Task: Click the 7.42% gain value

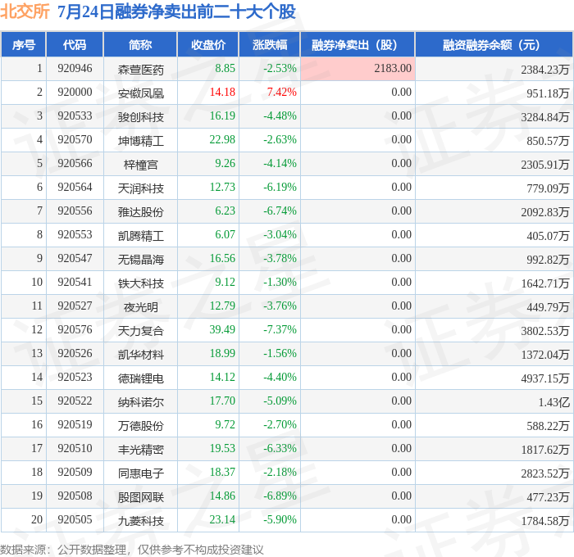Action: (x=281, y=93)
